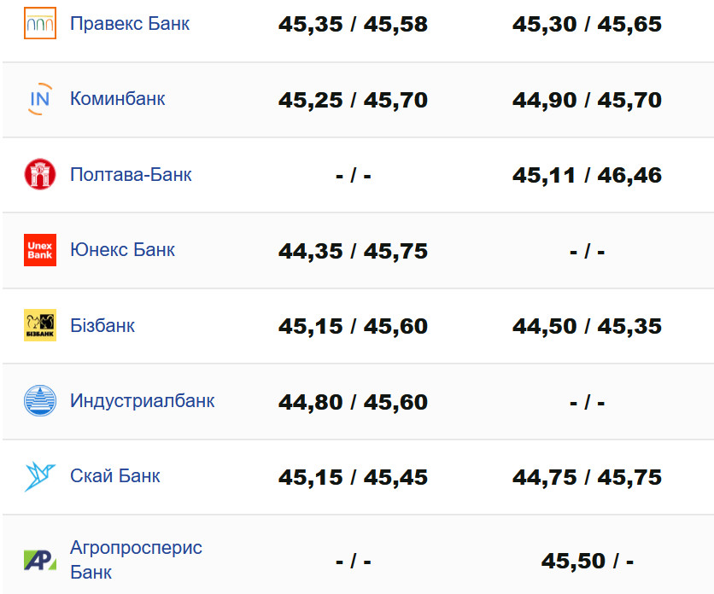
Task: Go to the Бізбанк page link
Action: (x=102, y=325)
